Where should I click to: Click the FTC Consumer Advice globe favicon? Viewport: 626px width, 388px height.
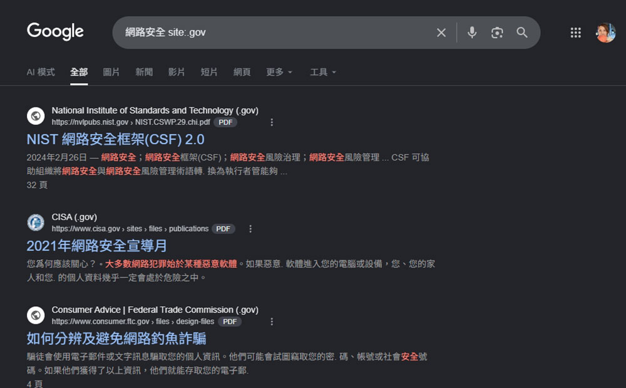(36, 315)
